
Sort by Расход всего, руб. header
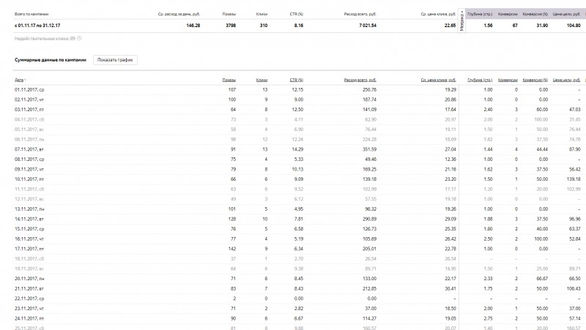point(360,80)
